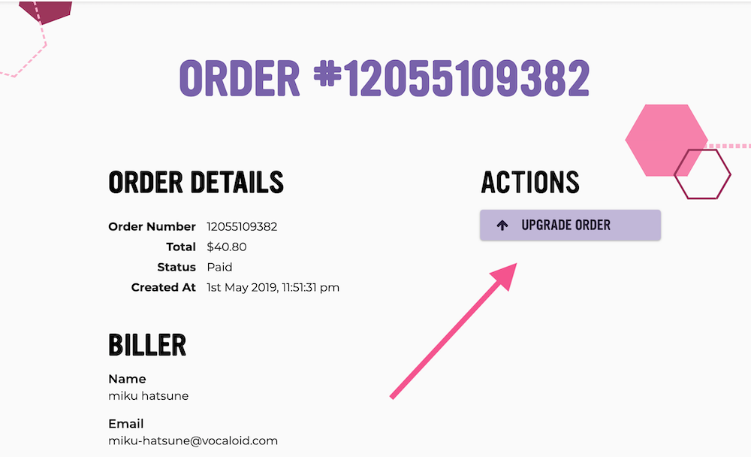Click the Status label
The height and width of the screenshot is (457, 751).
176,267
